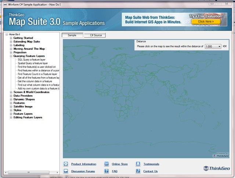Select SQL Query a feature layer
The height and width of the screenshot is (178, 235).
pos(32,60)
